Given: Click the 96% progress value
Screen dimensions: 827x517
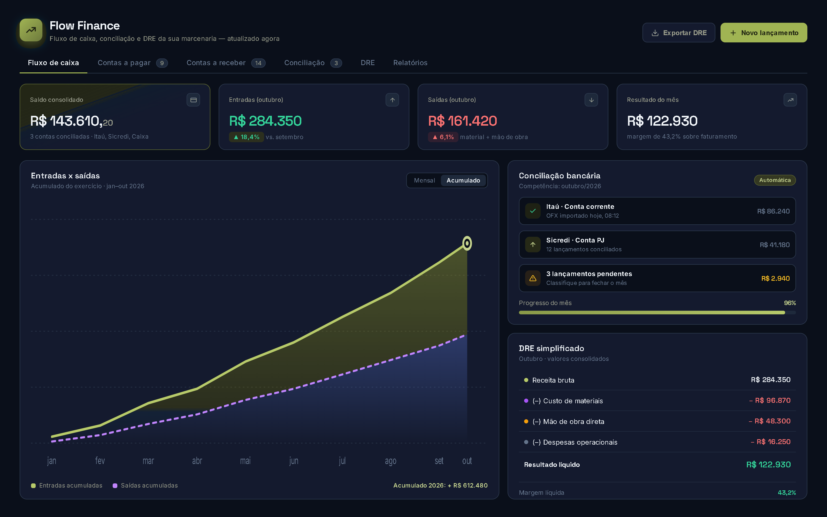Looking at the screenshot, I should (x=790, y=303).
